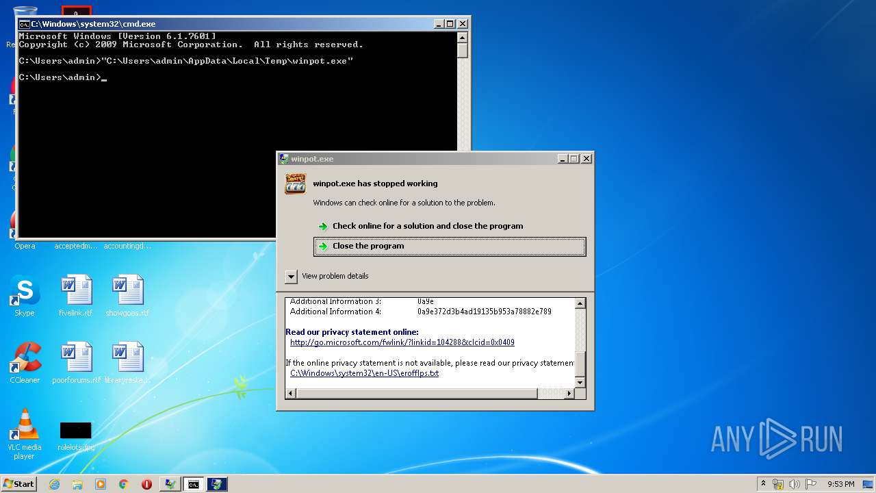Select the fivelink.rtf document icon
Viewport: 876px width, 493px height.
pos(76,296)
